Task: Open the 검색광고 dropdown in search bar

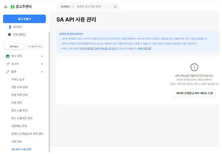Action: point(67,7)
